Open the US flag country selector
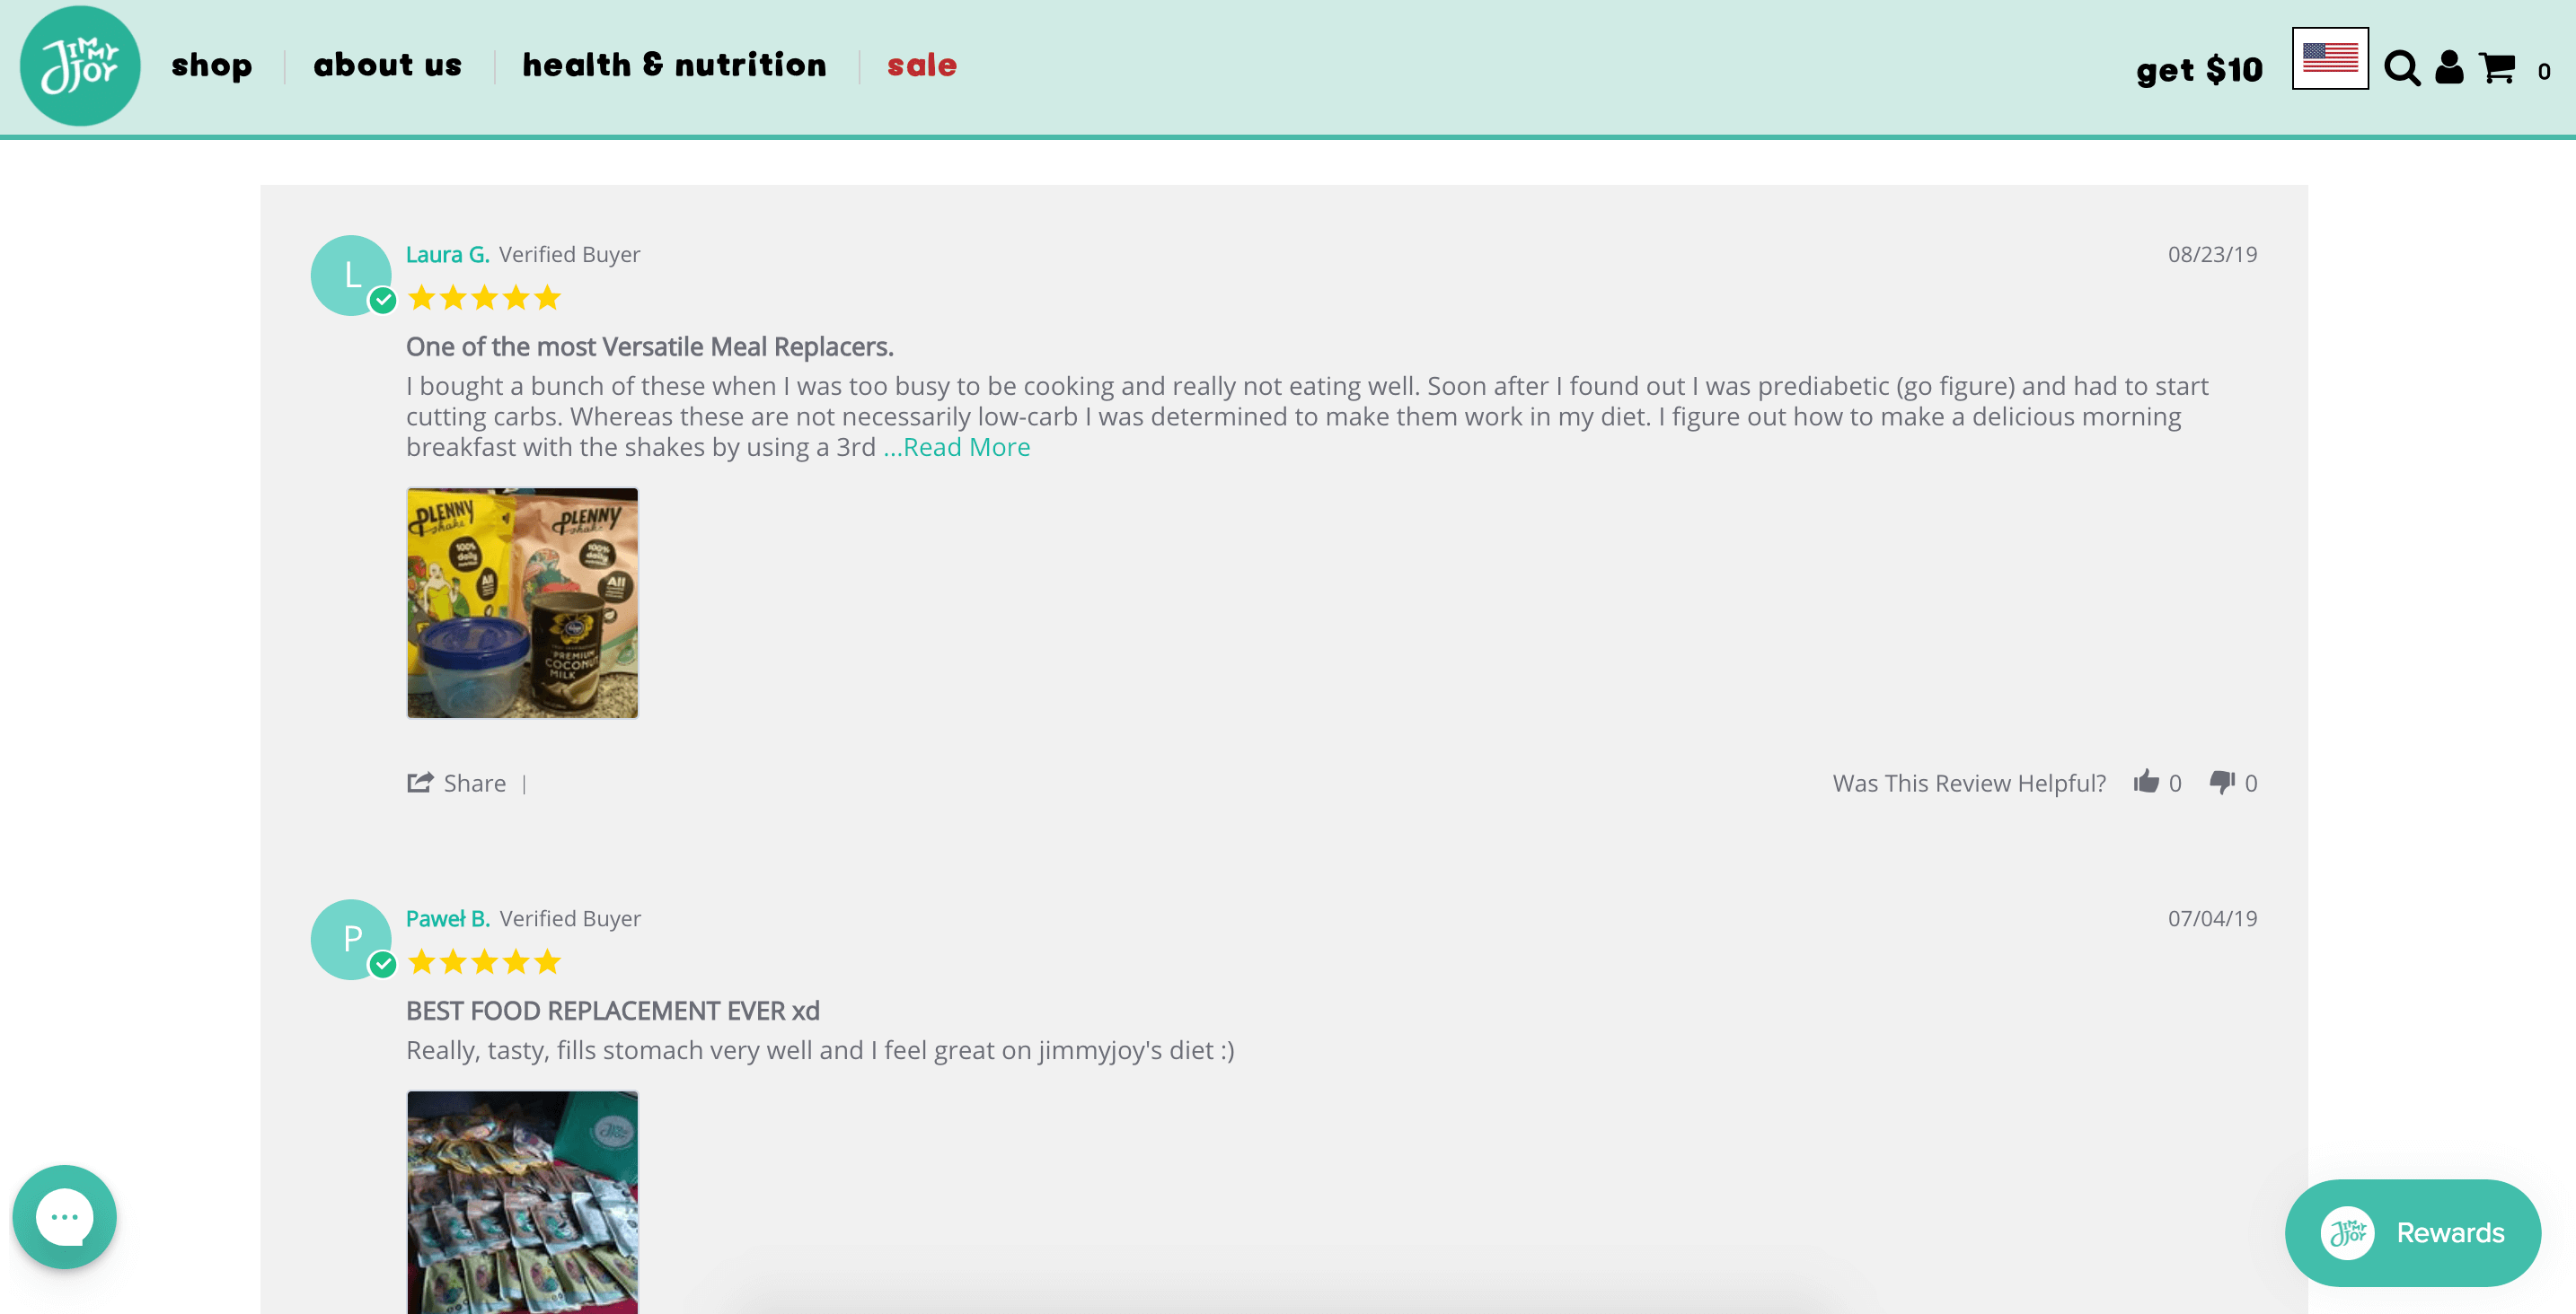The height and width of the screenshot is (1314, 2576). click(x=2329, y=58)
